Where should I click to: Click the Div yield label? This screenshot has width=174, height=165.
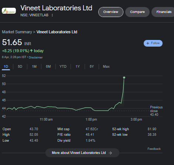click(64, 141)
